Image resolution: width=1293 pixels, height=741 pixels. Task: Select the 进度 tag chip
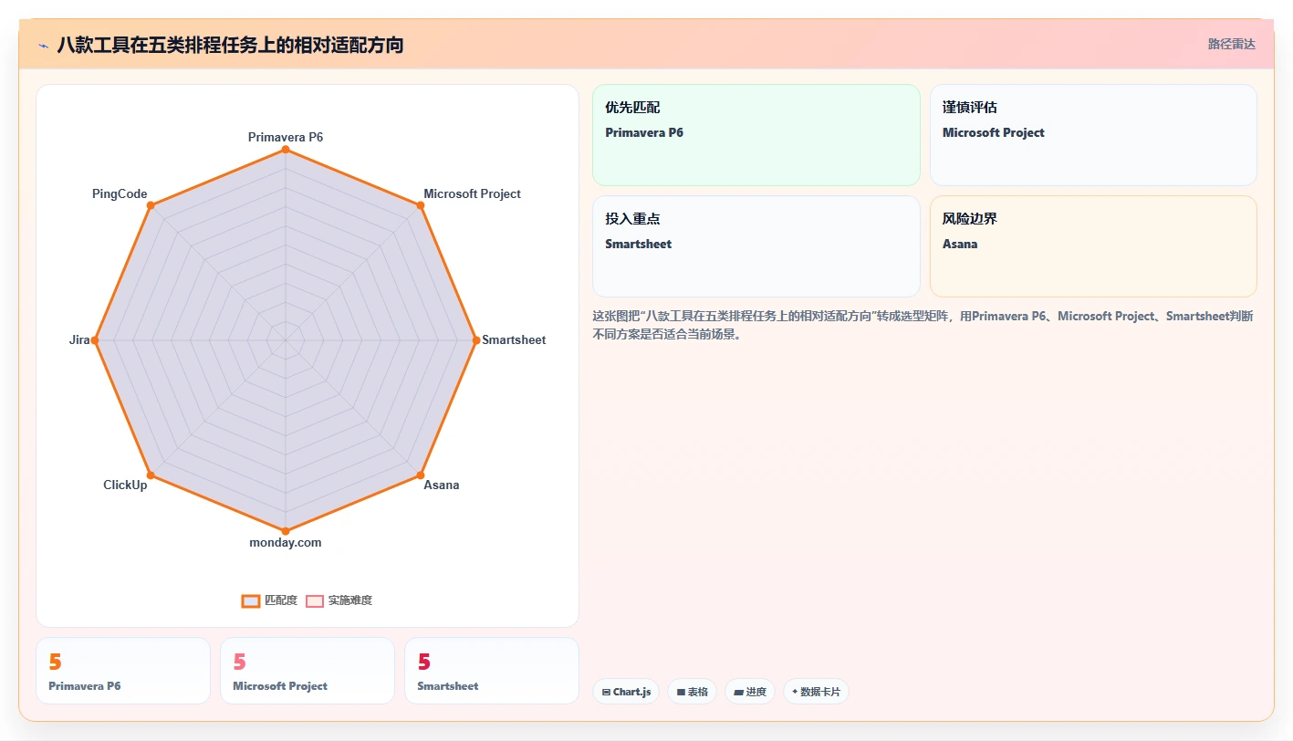(x=750, y=692)
